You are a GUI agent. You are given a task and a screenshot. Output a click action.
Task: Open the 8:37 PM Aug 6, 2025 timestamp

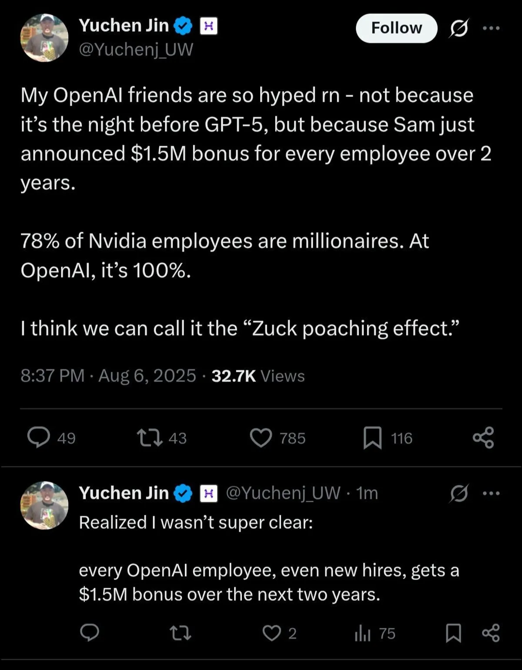[108, 376]
